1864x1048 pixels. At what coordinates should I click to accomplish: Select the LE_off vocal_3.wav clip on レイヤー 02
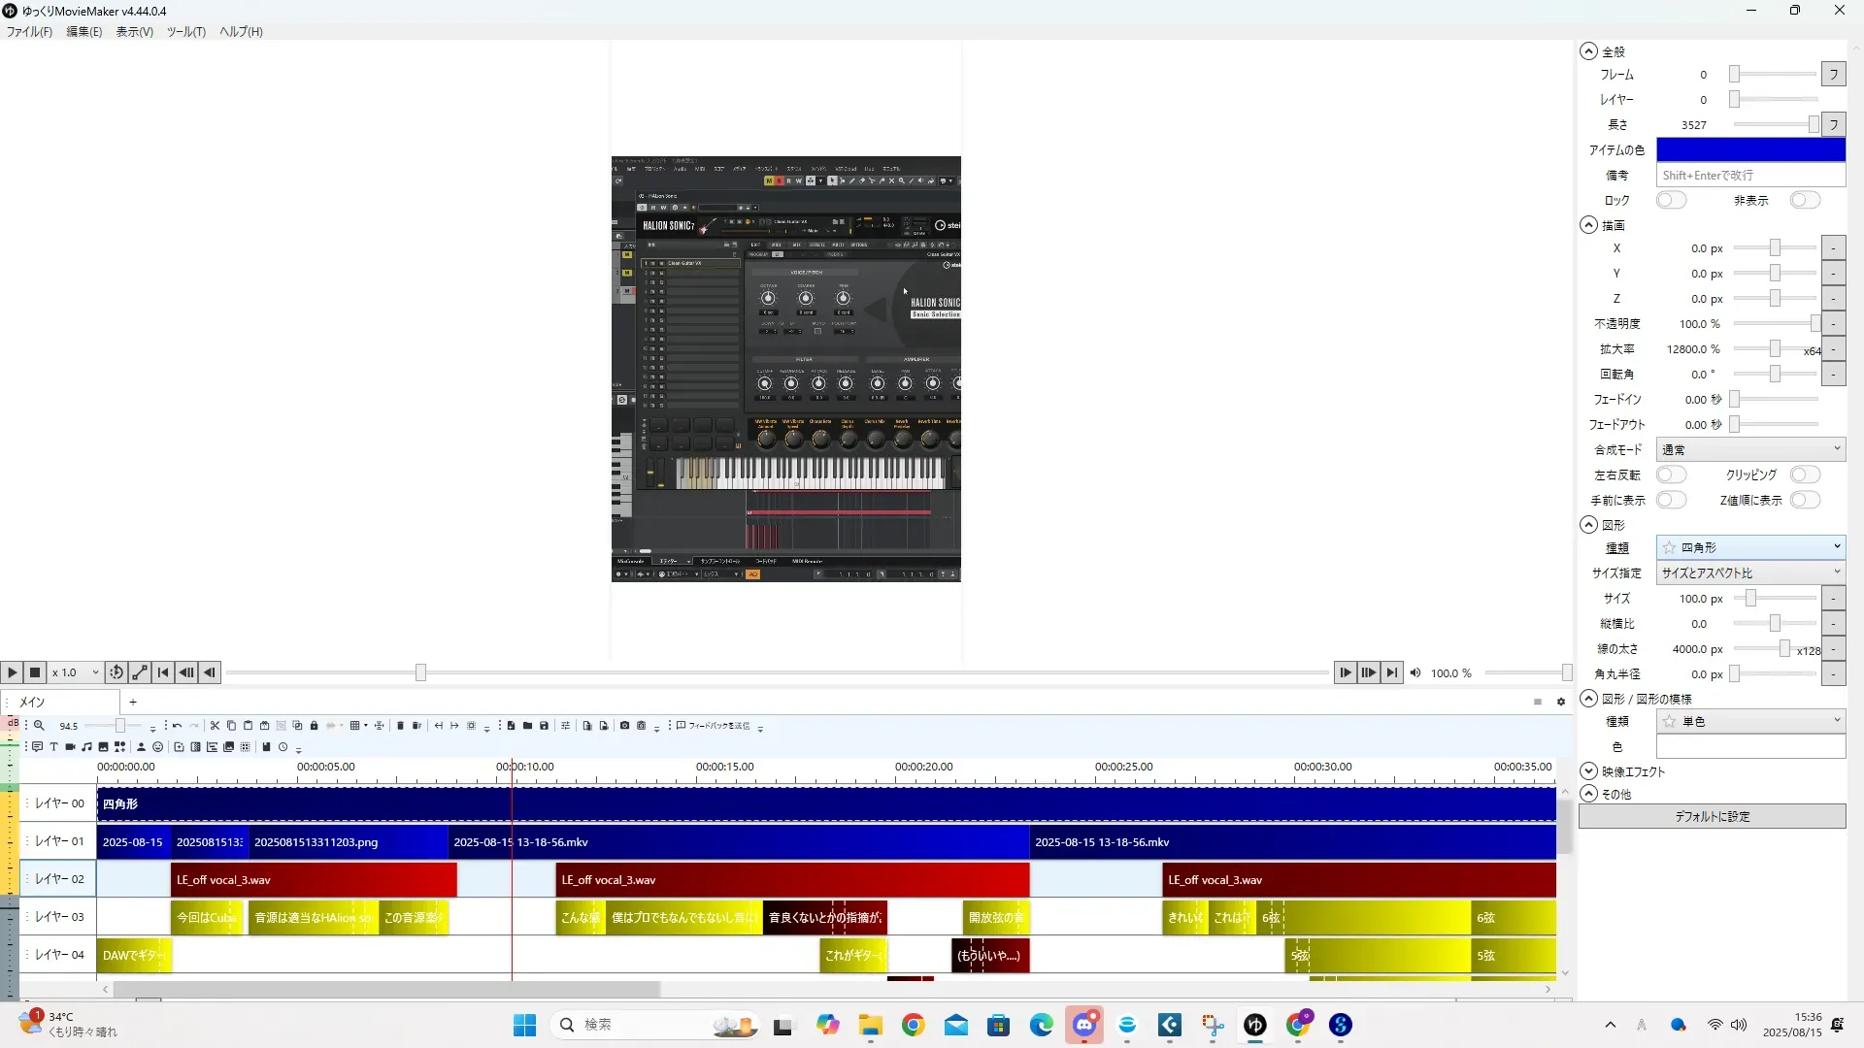(x=313, y=880)
